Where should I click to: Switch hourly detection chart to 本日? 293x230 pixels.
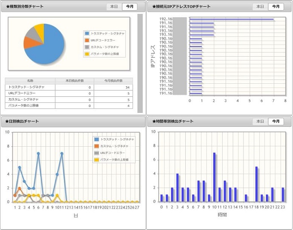tap(260, 121)
